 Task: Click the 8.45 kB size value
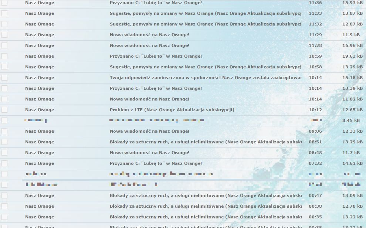click(x=352, y=120)
